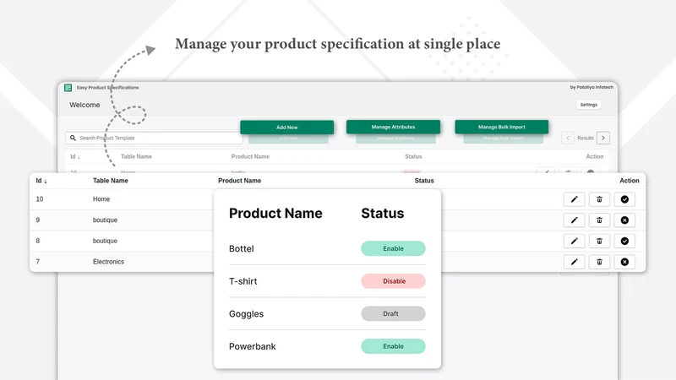Click the Disable badge for T-shirt
This screenshot has width=676, height=380.
click(393, 281)
